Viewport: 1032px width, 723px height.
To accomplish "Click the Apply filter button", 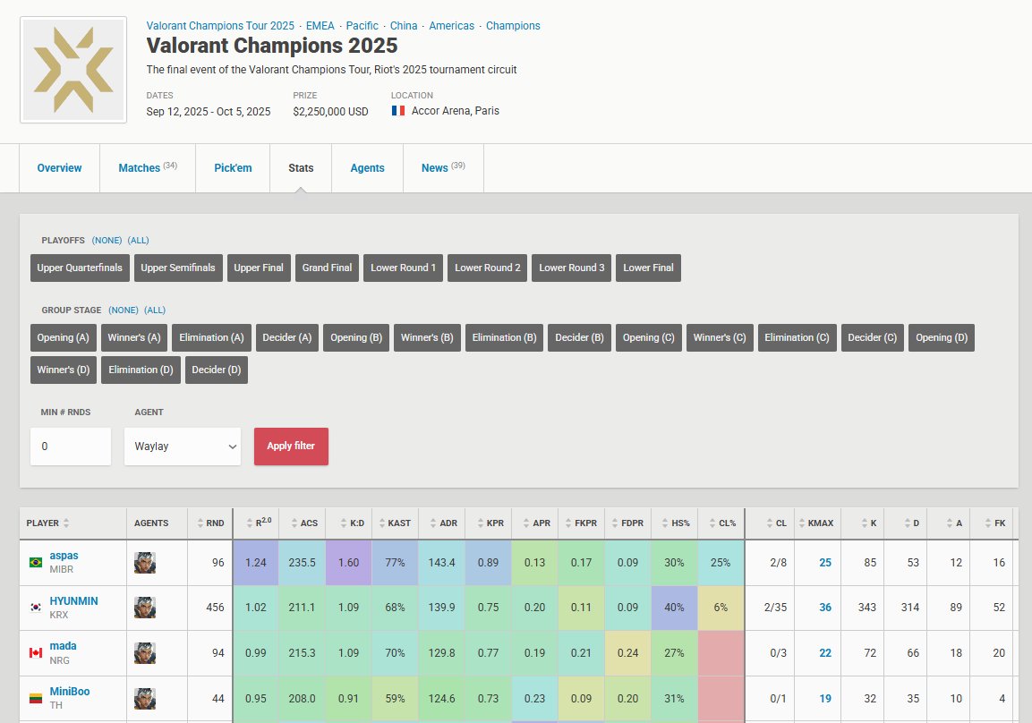I will click(x=291, y=446).
